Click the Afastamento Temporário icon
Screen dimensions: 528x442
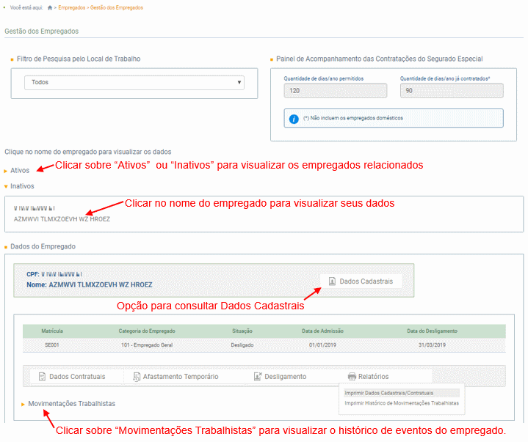[x=137, y=377]
